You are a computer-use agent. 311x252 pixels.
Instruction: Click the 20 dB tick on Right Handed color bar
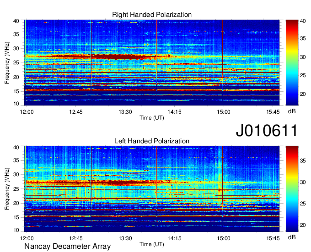[x=303, y=94]
